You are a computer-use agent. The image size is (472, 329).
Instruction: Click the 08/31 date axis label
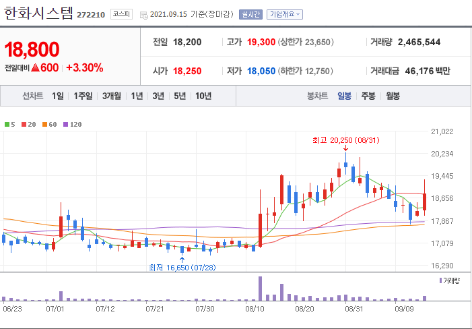pos(353,309)
